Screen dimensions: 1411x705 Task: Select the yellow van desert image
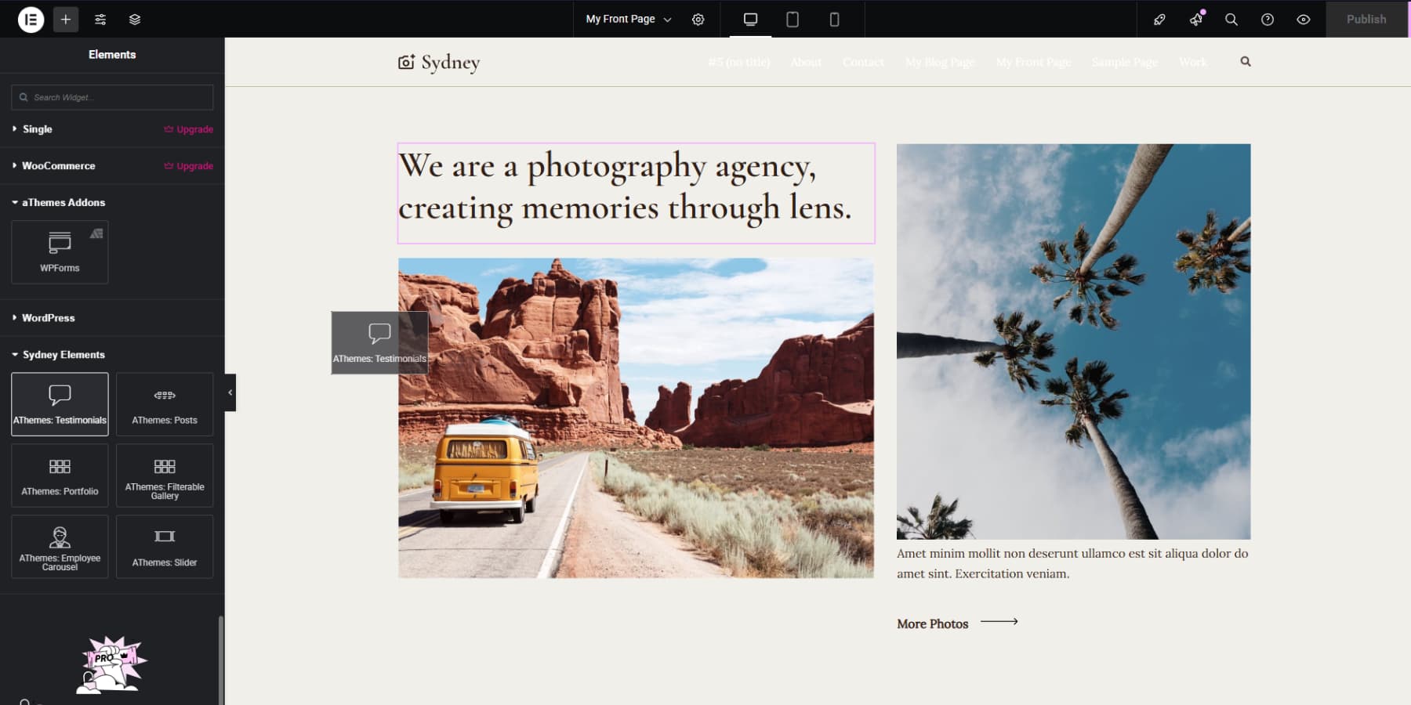point(636,418)
